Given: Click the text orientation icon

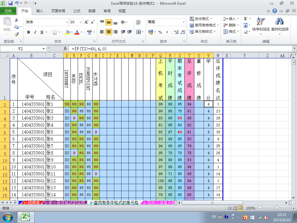Looking at the screenshot, I should (123, 22).
